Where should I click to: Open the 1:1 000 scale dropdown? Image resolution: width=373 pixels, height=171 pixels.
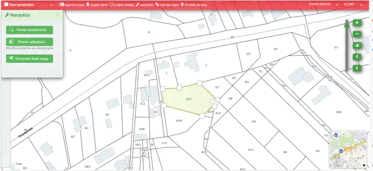pyautogui.click(x=353, y=4)
